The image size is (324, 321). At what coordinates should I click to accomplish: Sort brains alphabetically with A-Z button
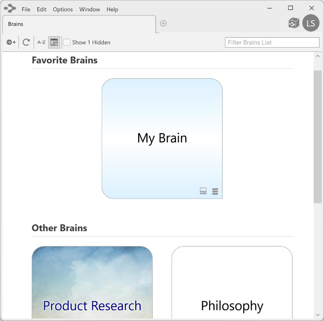pos(41,42)
